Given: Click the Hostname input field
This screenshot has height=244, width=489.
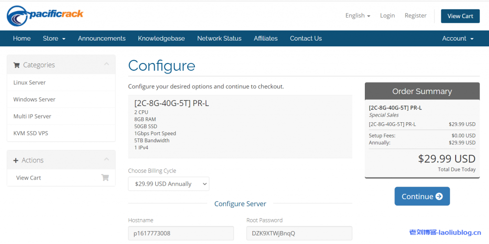Looking at the screenshot, I should point(181,233).
